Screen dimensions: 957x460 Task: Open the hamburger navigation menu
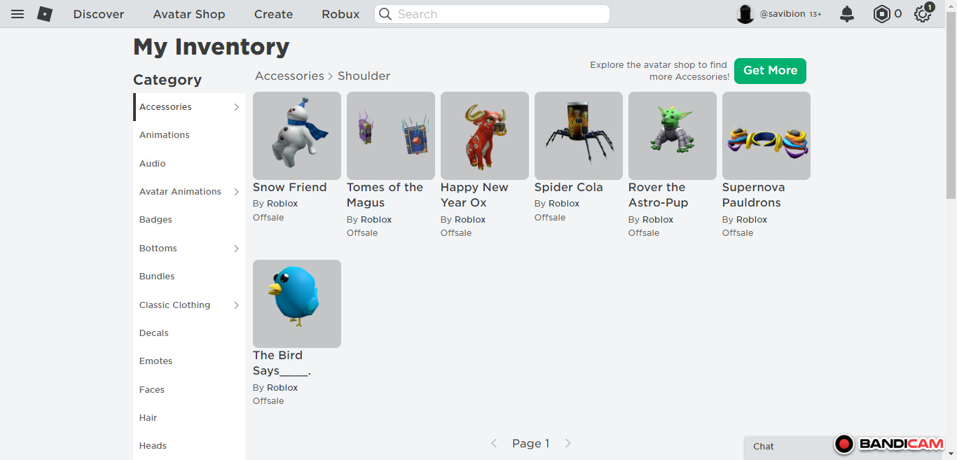click(x=18, y=14)
